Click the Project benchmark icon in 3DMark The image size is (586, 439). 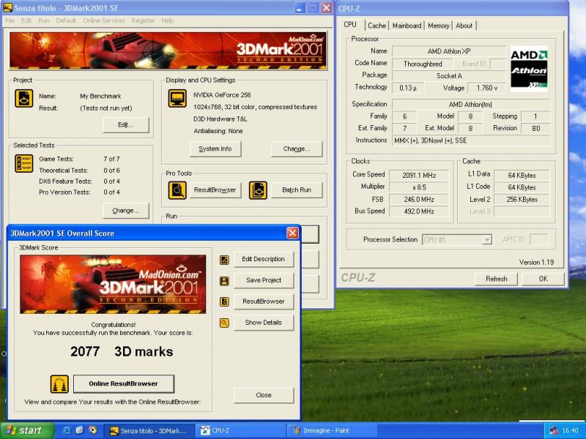[x=24, y=99]
